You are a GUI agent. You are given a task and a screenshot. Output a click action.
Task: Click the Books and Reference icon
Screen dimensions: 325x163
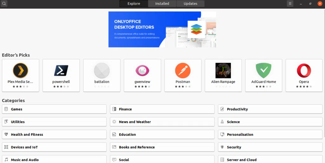pos(114,147)
